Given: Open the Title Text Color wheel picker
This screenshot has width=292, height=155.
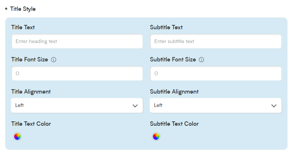Looking at the screenshot, I should click(x=17, y=137).
